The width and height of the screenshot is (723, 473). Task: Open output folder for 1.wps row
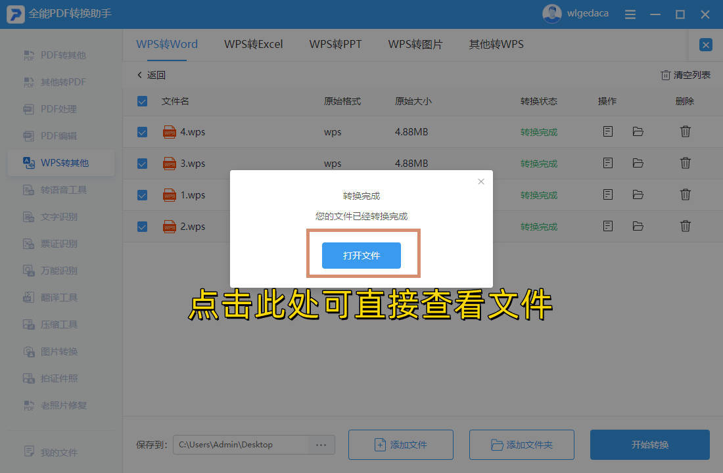(x=638, y=194)
